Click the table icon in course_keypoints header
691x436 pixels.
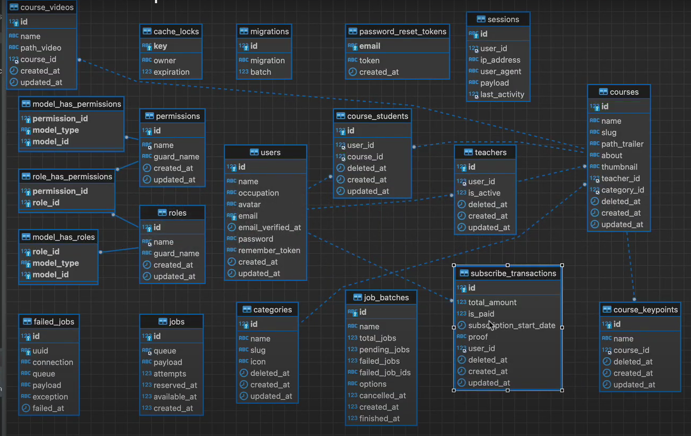[x=606, y=310]
